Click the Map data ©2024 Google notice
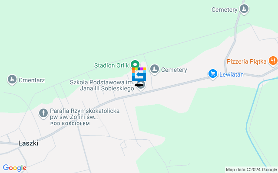This screenshot has height=173, width=278. tap(252, 170)
